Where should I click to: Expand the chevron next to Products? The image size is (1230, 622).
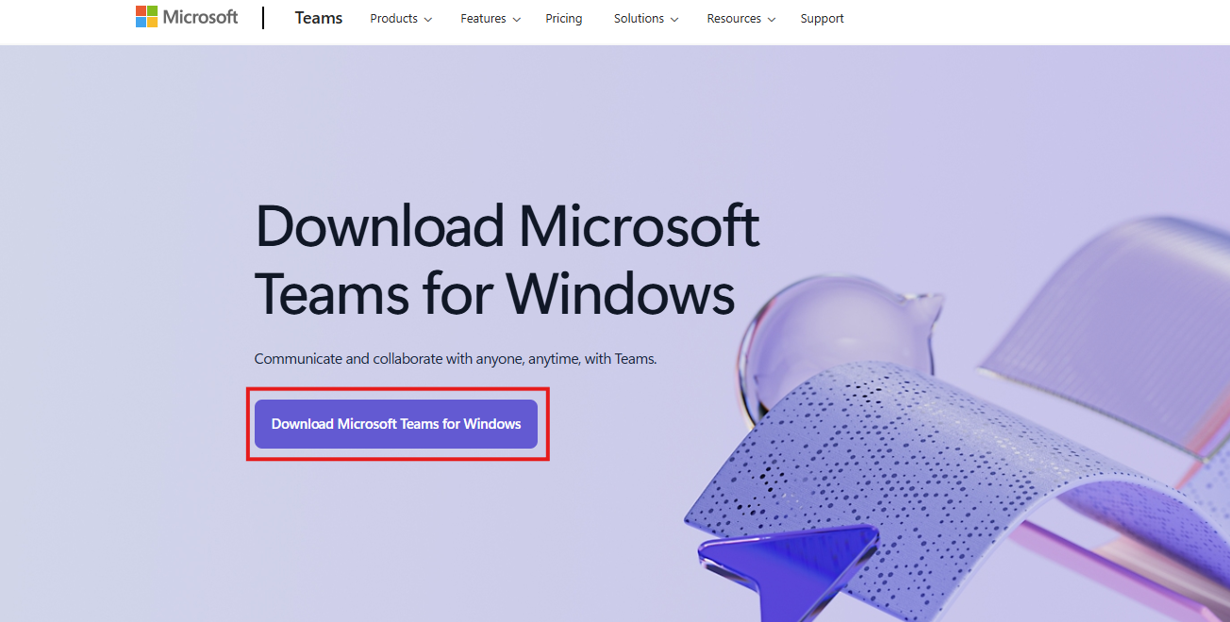point(428,20)
